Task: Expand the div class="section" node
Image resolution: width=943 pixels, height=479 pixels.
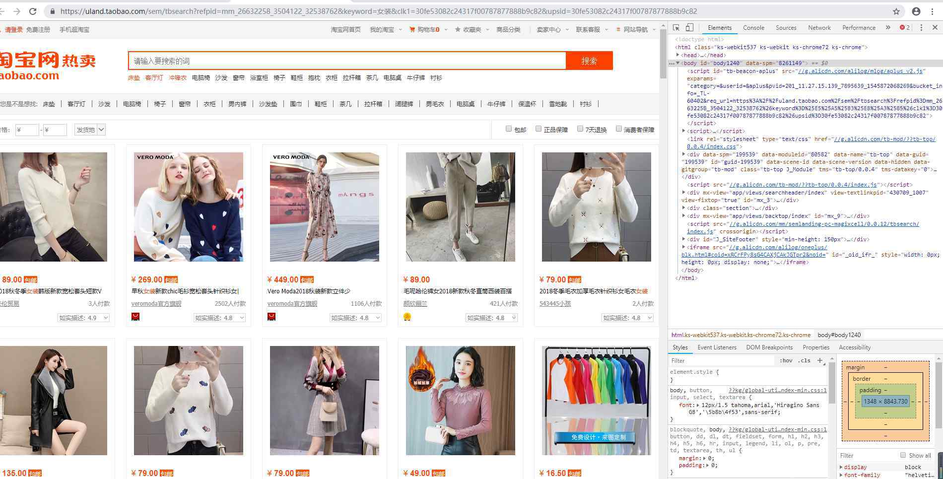Action: (x=684, y=208)
